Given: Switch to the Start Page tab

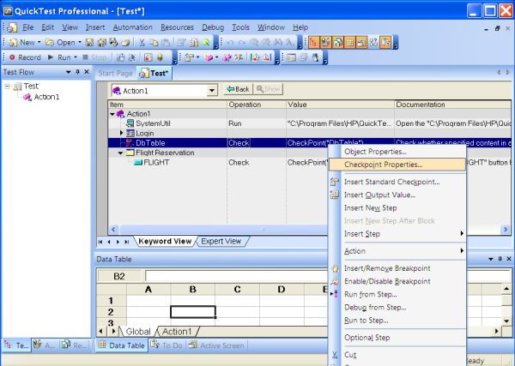Looking at the screenshot, I should [115, 73].
